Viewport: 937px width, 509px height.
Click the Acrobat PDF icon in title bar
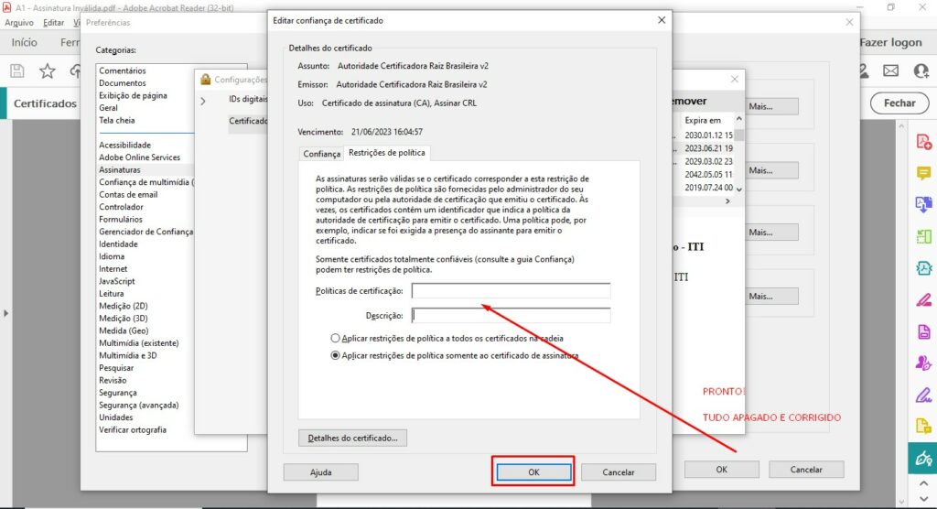point(6,7)
